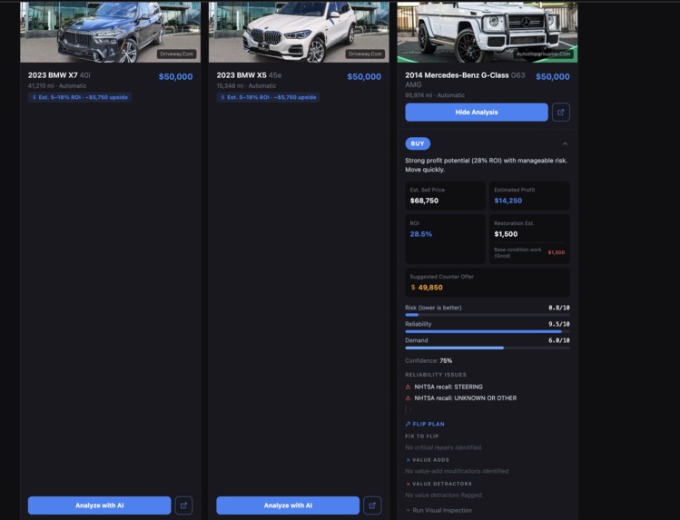
Task: Open the BMW X7 car photo
Action: tap(110, 32)
